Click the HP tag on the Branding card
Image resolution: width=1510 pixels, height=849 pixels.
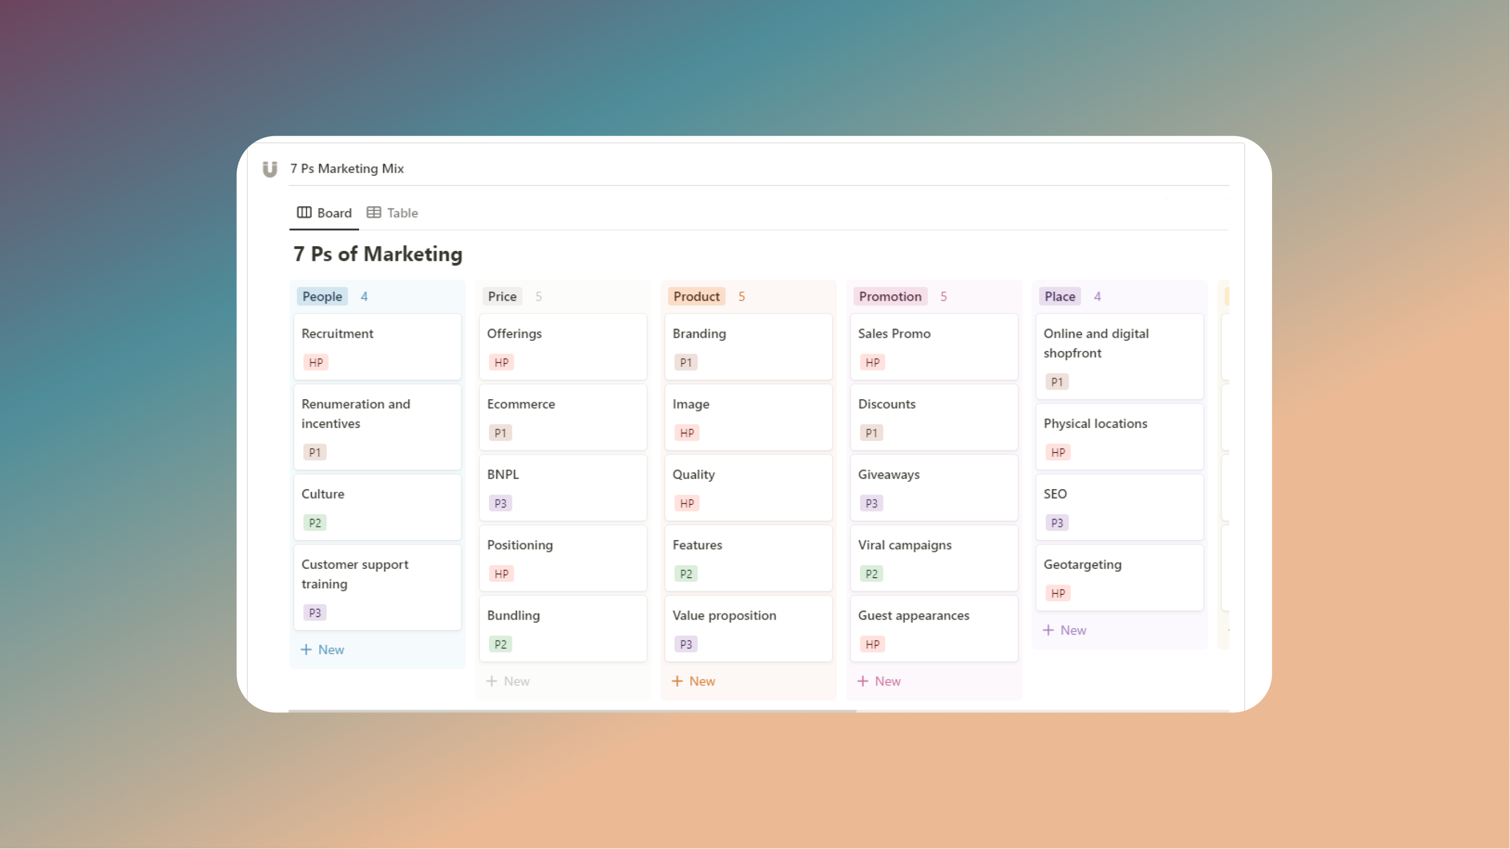686,362
